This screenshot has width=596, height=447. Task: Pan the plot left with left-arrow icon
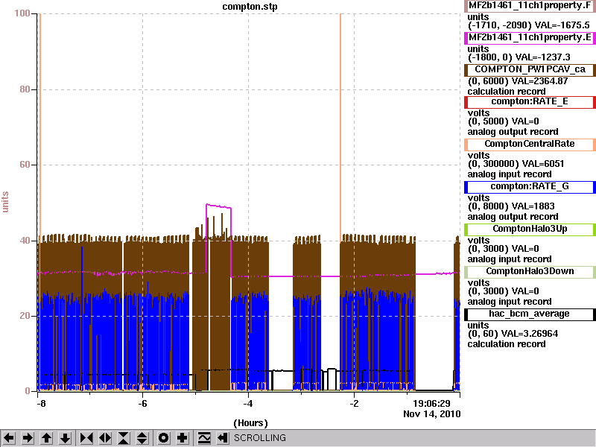pos(9,438)
